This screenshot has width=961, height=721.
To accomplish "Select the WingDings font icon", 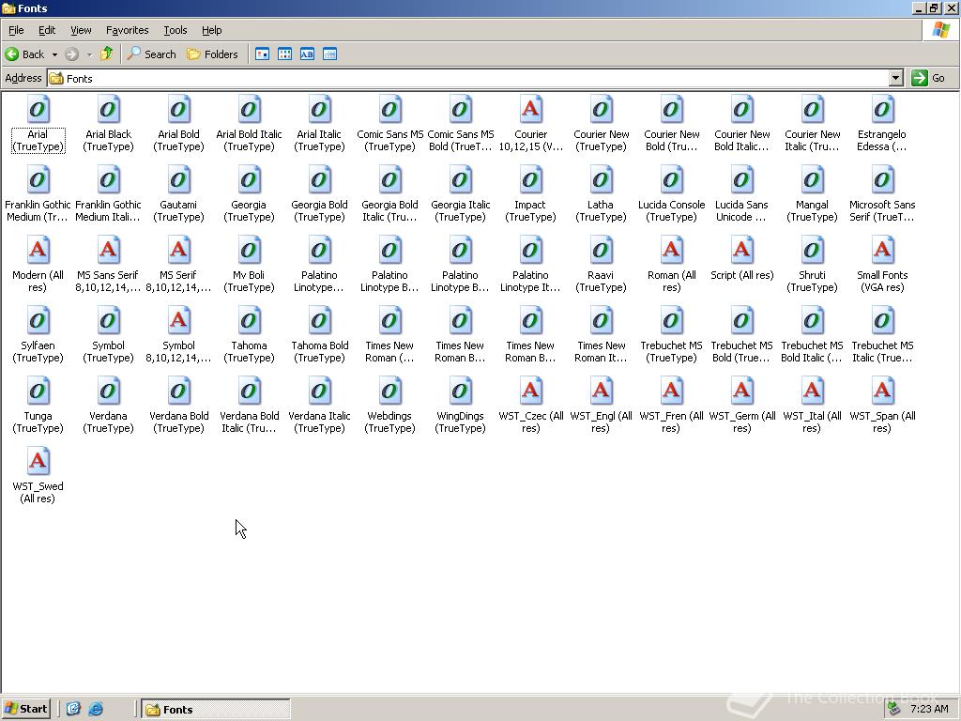I will (x=461, y=391).
